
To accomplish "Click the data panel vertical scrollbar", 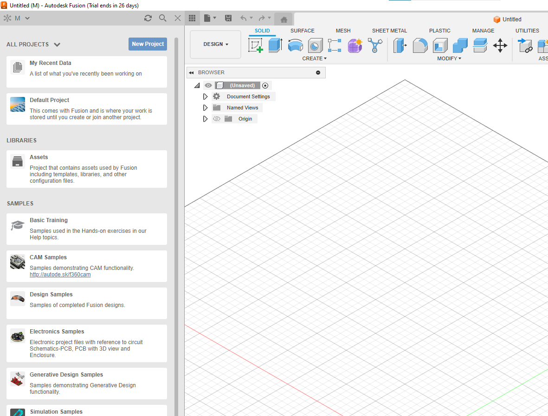I will [x=176, y=227].
